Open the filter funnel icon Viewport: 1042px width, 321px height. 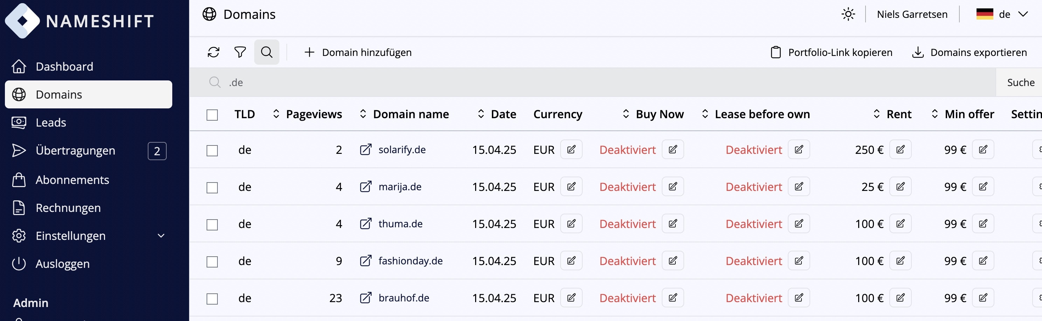[240, 52]
